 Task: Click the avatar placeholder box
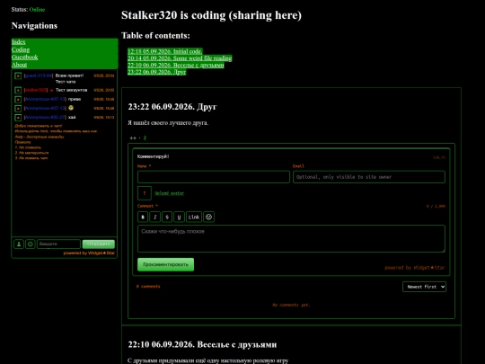[145, 193]
